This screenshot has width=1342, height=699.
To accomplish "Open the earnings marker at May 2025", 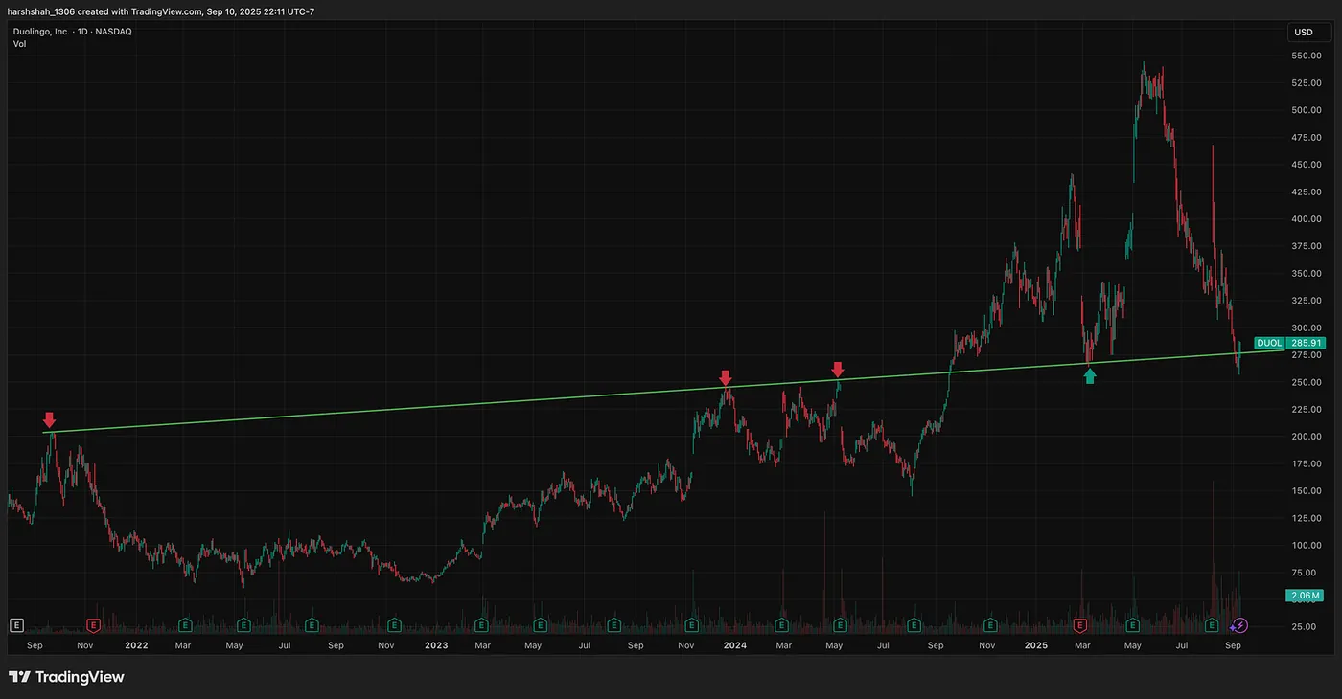I will (1133, 625).
